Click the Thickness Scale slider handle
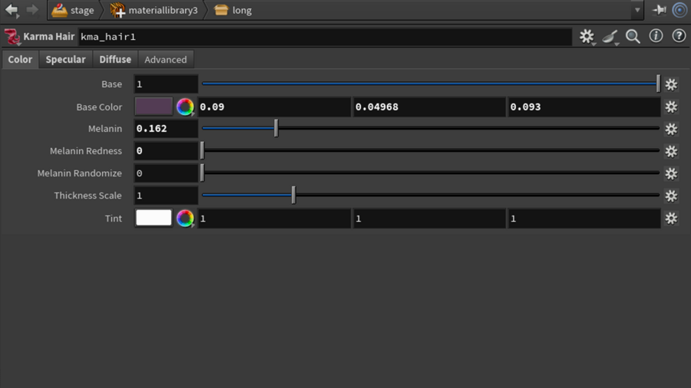This screenshot has width=691, height=388. 293,195
